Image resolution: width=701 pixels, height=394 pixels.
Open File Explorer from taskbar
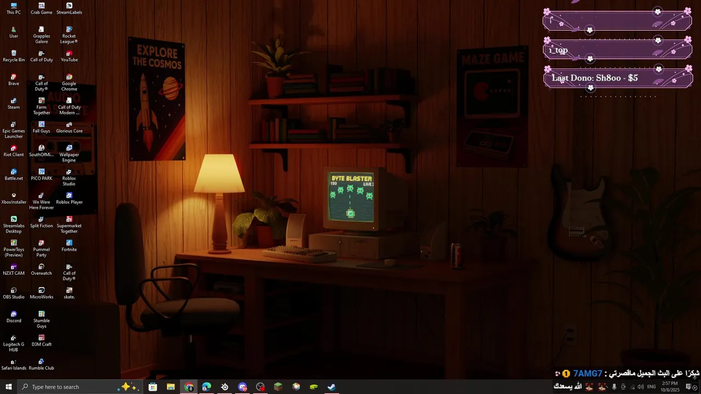[x=171, y=387]
